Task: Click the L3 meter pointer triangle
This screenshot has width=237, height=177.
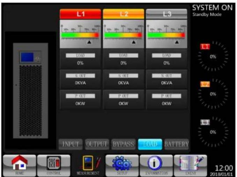Action: pos(177,42)
